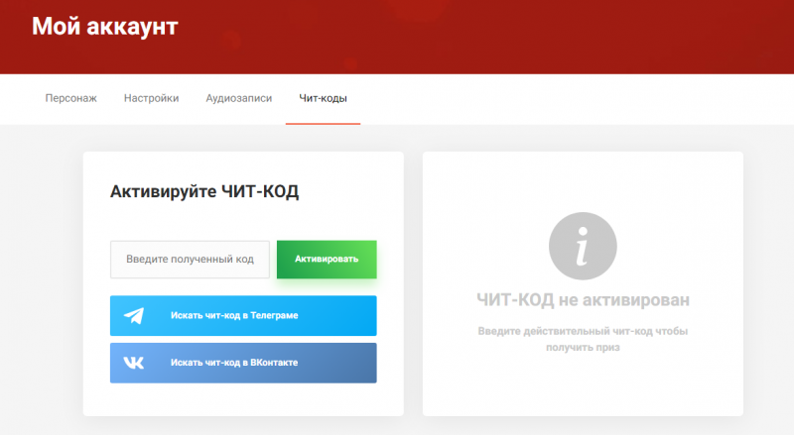Viewport: 794px width, 435px height.
Task: Select the Чит-коды tab
Action: (x=323, y=98)
